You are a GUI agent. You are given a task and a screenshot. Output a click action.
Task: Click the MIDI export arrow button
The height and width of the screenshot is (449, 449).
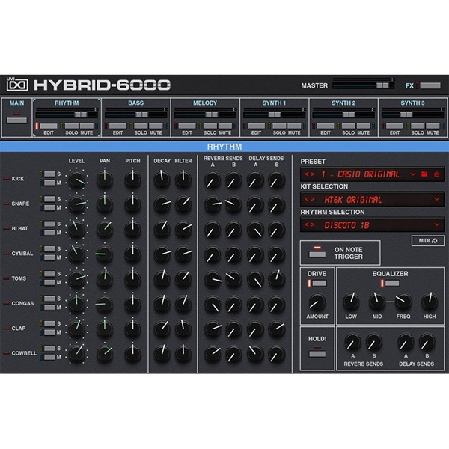point(427,240)
